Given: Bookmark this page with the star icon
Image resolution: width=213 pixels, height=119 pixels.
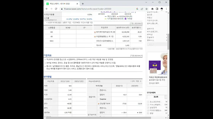Looking at the screenshot, I should pos(146,9).
